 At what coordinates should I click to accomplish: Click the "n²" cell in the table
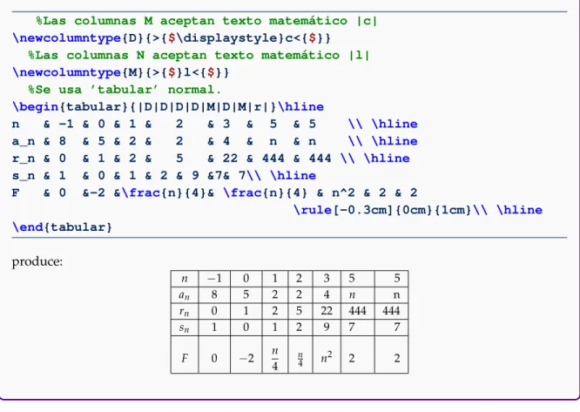tap(326, 357)
